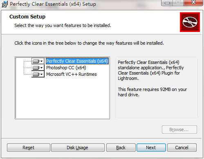Click the installer icon in the title bar
The width and height of the screenshot is (204, 159).
tap(4, 4)
